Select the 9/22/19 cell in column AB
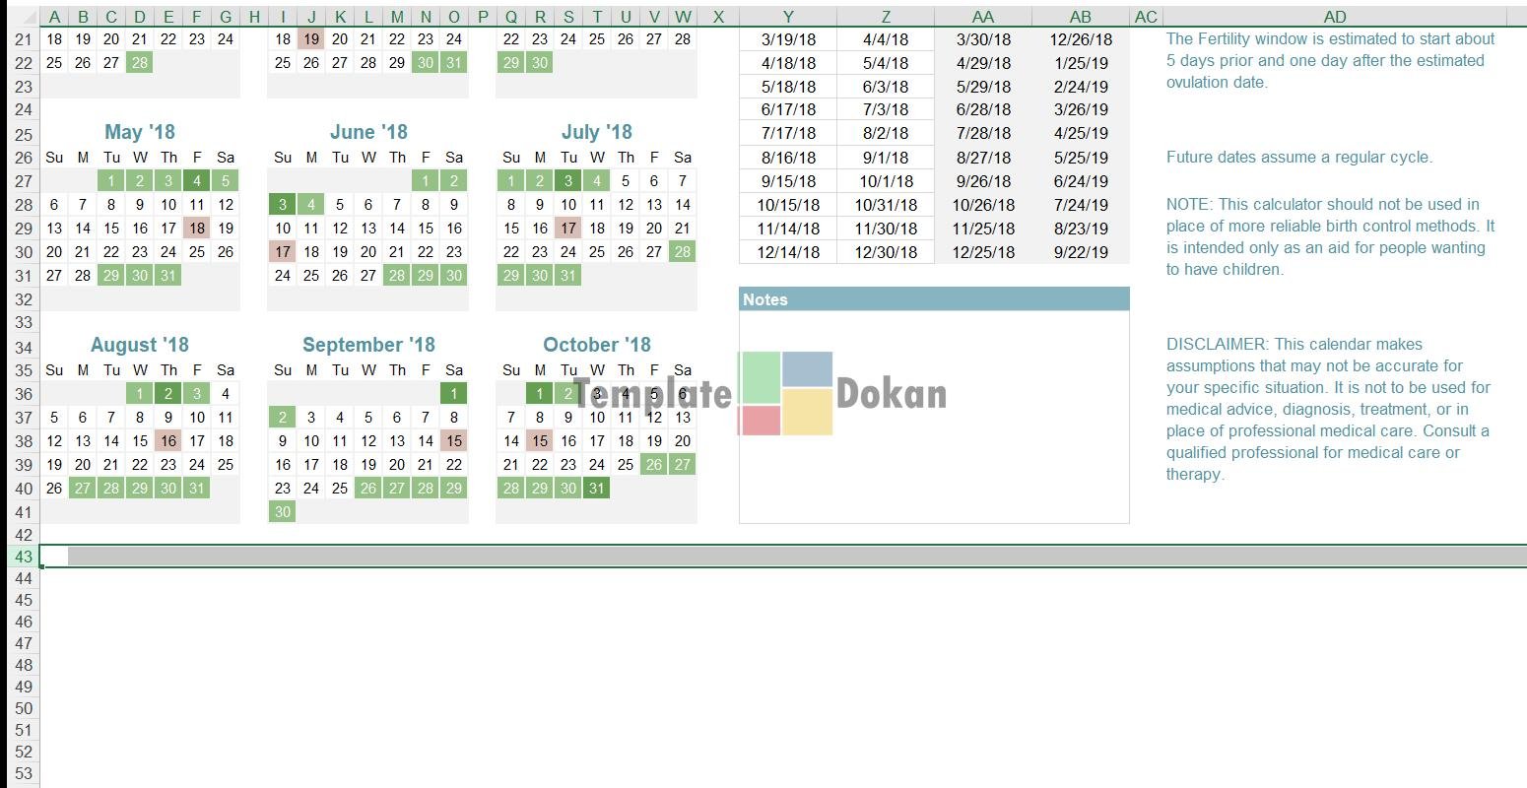This screenshot has height=788, width=1527. [1080, 252]
